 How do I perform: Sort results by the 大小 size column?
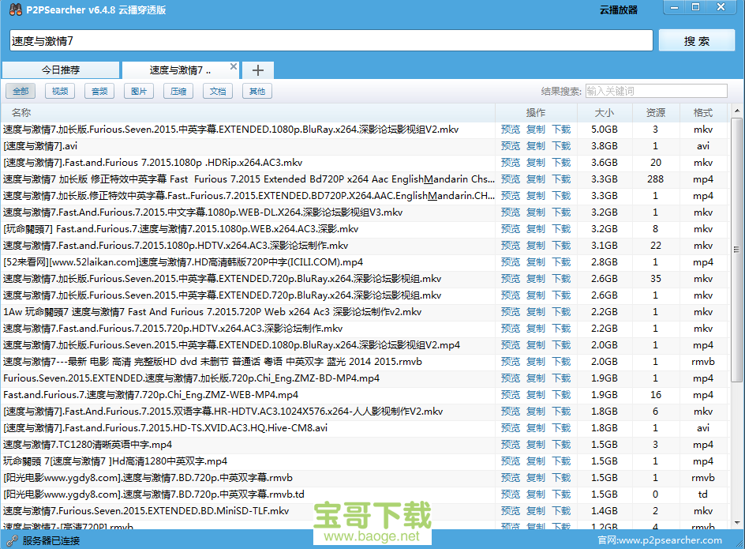pyautogui.click(x=604, y=112)
